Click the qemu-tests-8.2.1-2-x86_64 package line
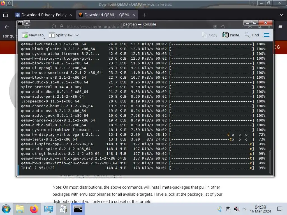287x215 pixels. coord(143,139)
